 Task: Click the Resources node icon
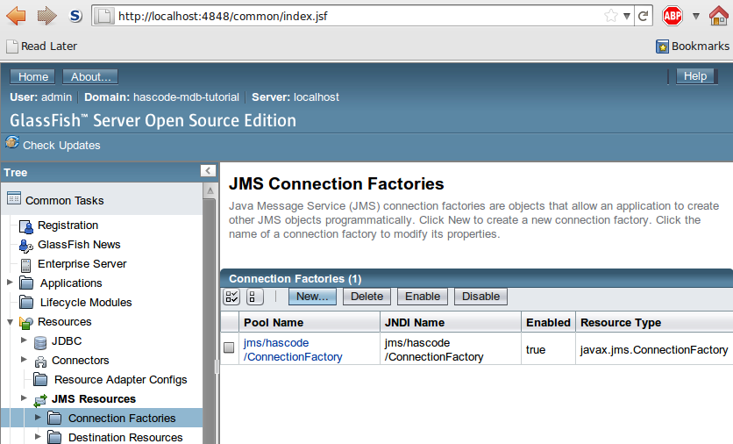26,322
